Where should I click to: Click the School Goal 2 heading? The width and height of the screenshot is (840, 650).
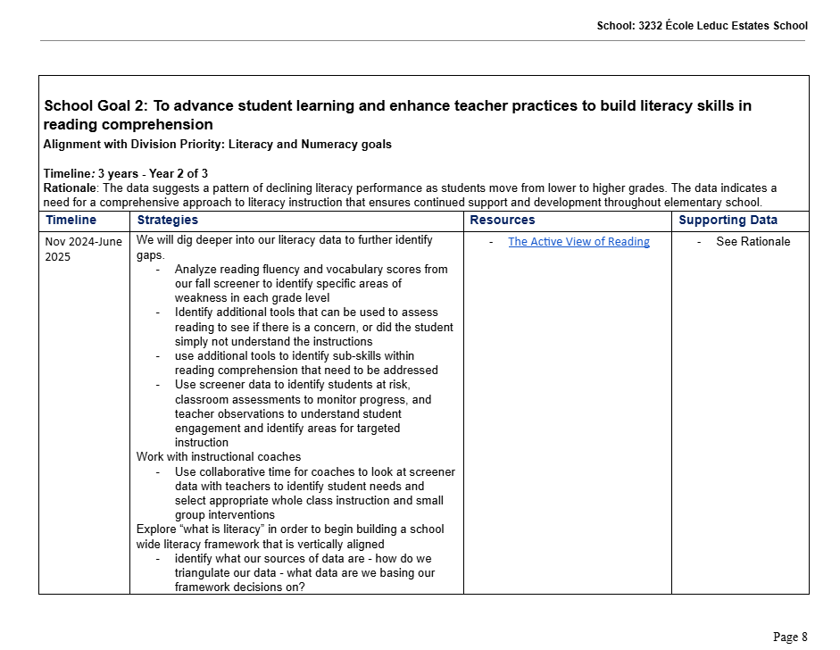(x=397, y=115)
